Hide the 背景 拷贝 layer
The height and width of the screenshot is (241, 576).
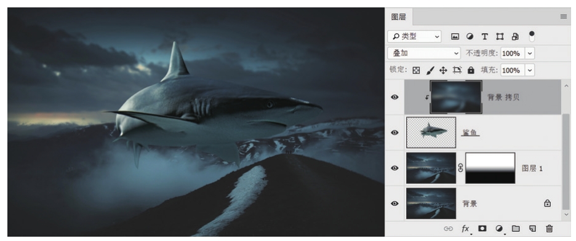394,97
